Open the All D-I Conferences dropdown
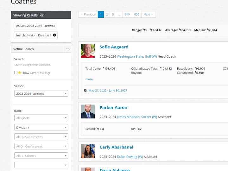 point(41,146)
